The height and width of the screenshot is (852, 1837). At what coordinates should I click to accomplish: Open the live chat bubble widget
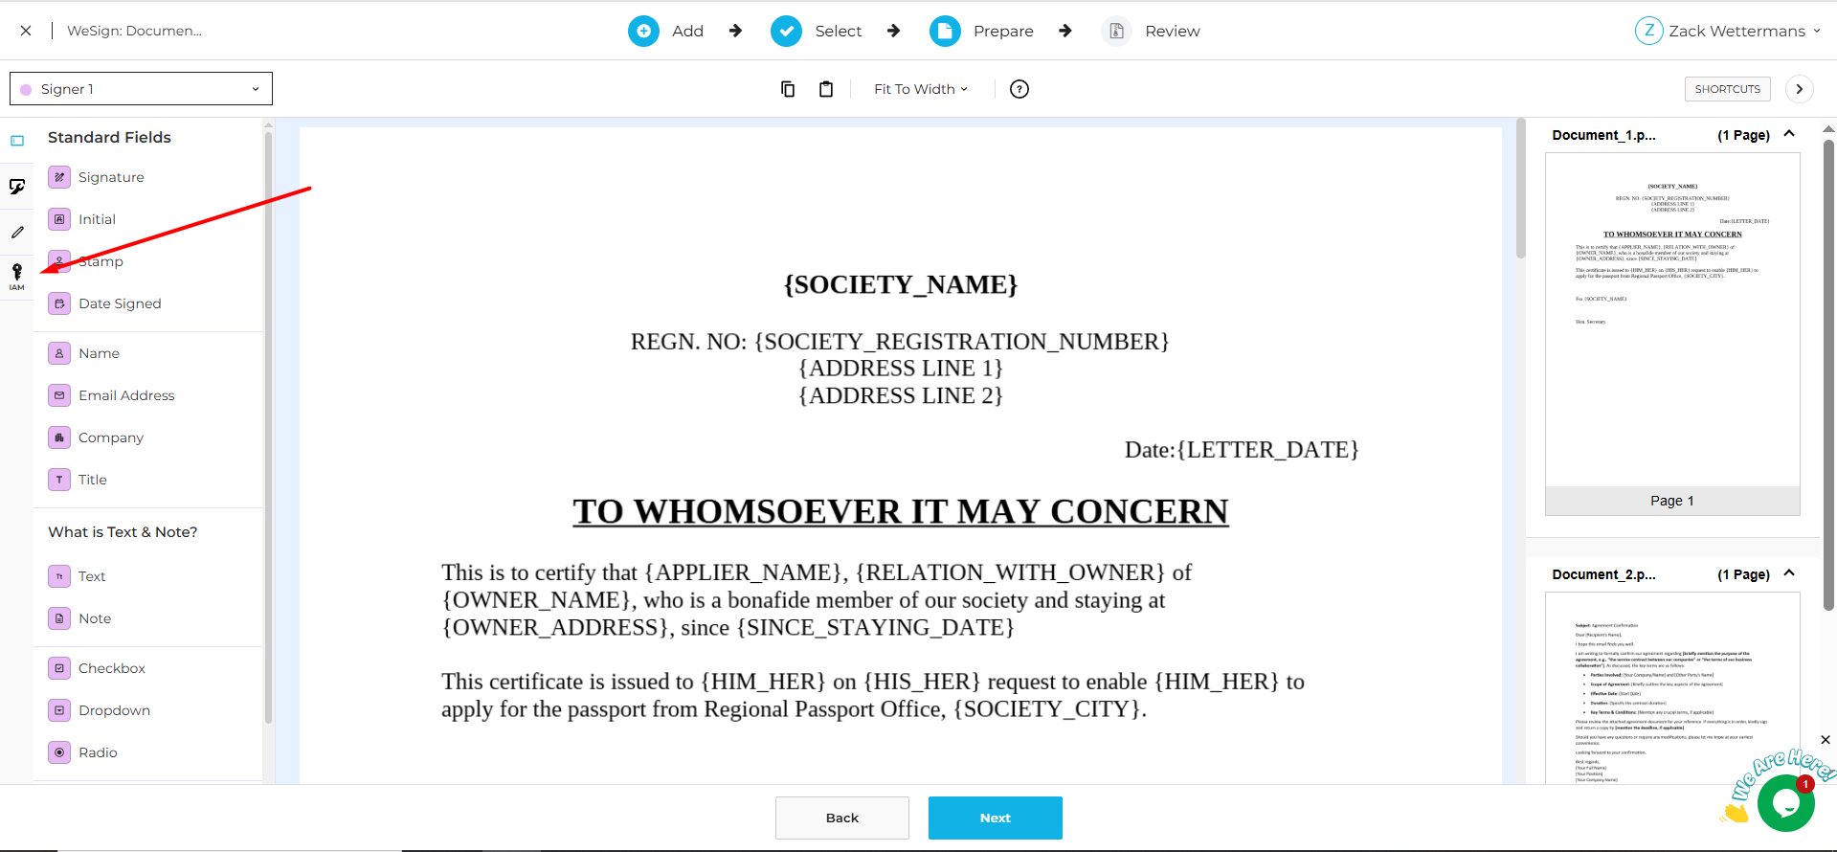pos(1785,802)
